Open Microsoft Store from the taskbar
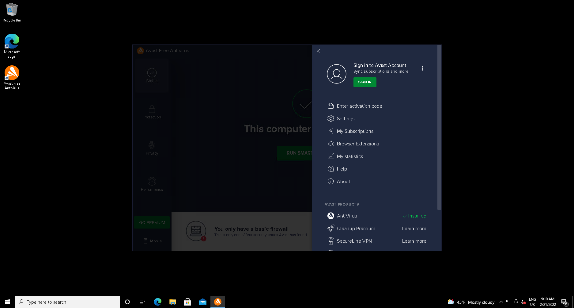The width and height of the screenshot is (574, 308). [x=187, y=302]
